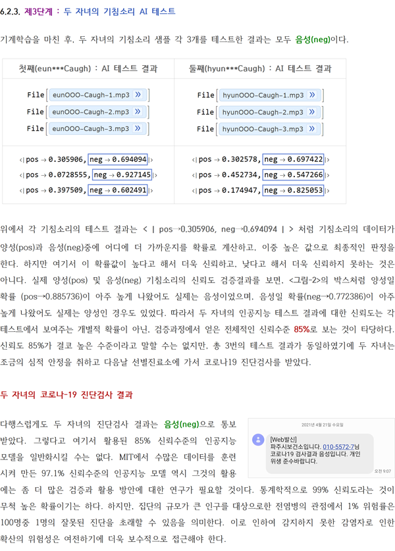This screenshot has height=551, width=395.
Task: Click the value pos → 0.305906 in the table
Action: (x=54, y=159)
